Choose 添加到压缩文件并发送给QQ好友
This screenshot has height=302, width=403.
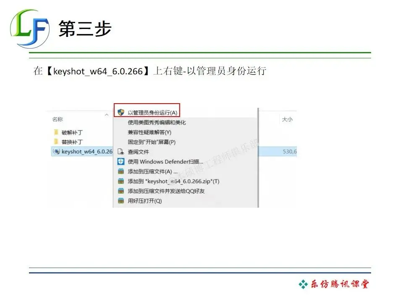tap(166, 191)
